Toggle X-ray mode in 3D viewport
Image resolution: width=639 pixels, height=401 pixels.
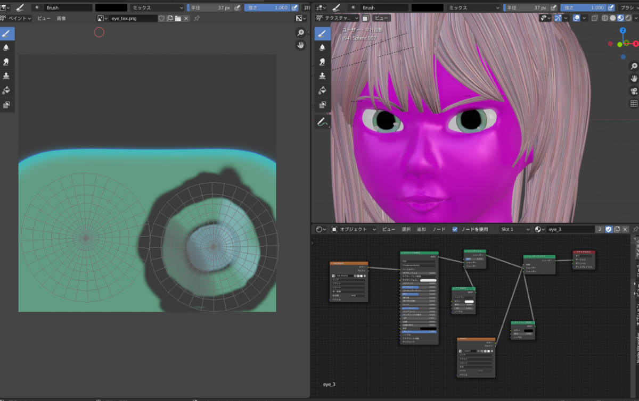coord(594,18)
